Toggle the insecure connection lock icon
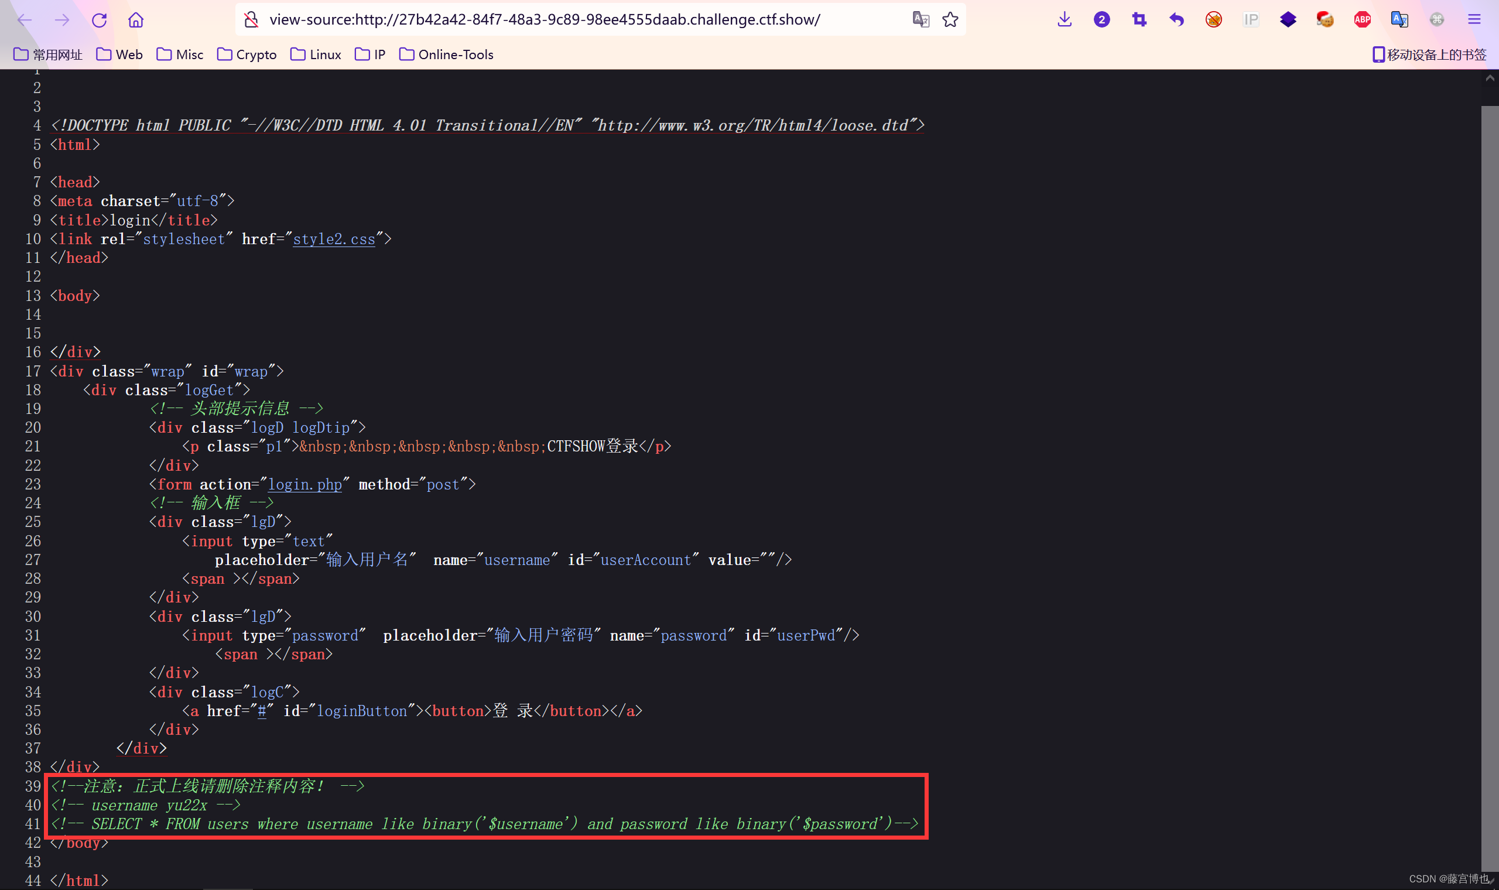The image size is (1499, 890). coord(251,20)
